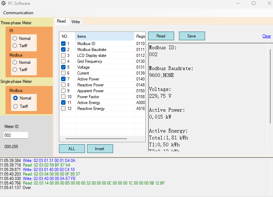The width and height of the screenshot is (273, 197).
Task: Open the Communication menu
Action: (x=18, y=13)
